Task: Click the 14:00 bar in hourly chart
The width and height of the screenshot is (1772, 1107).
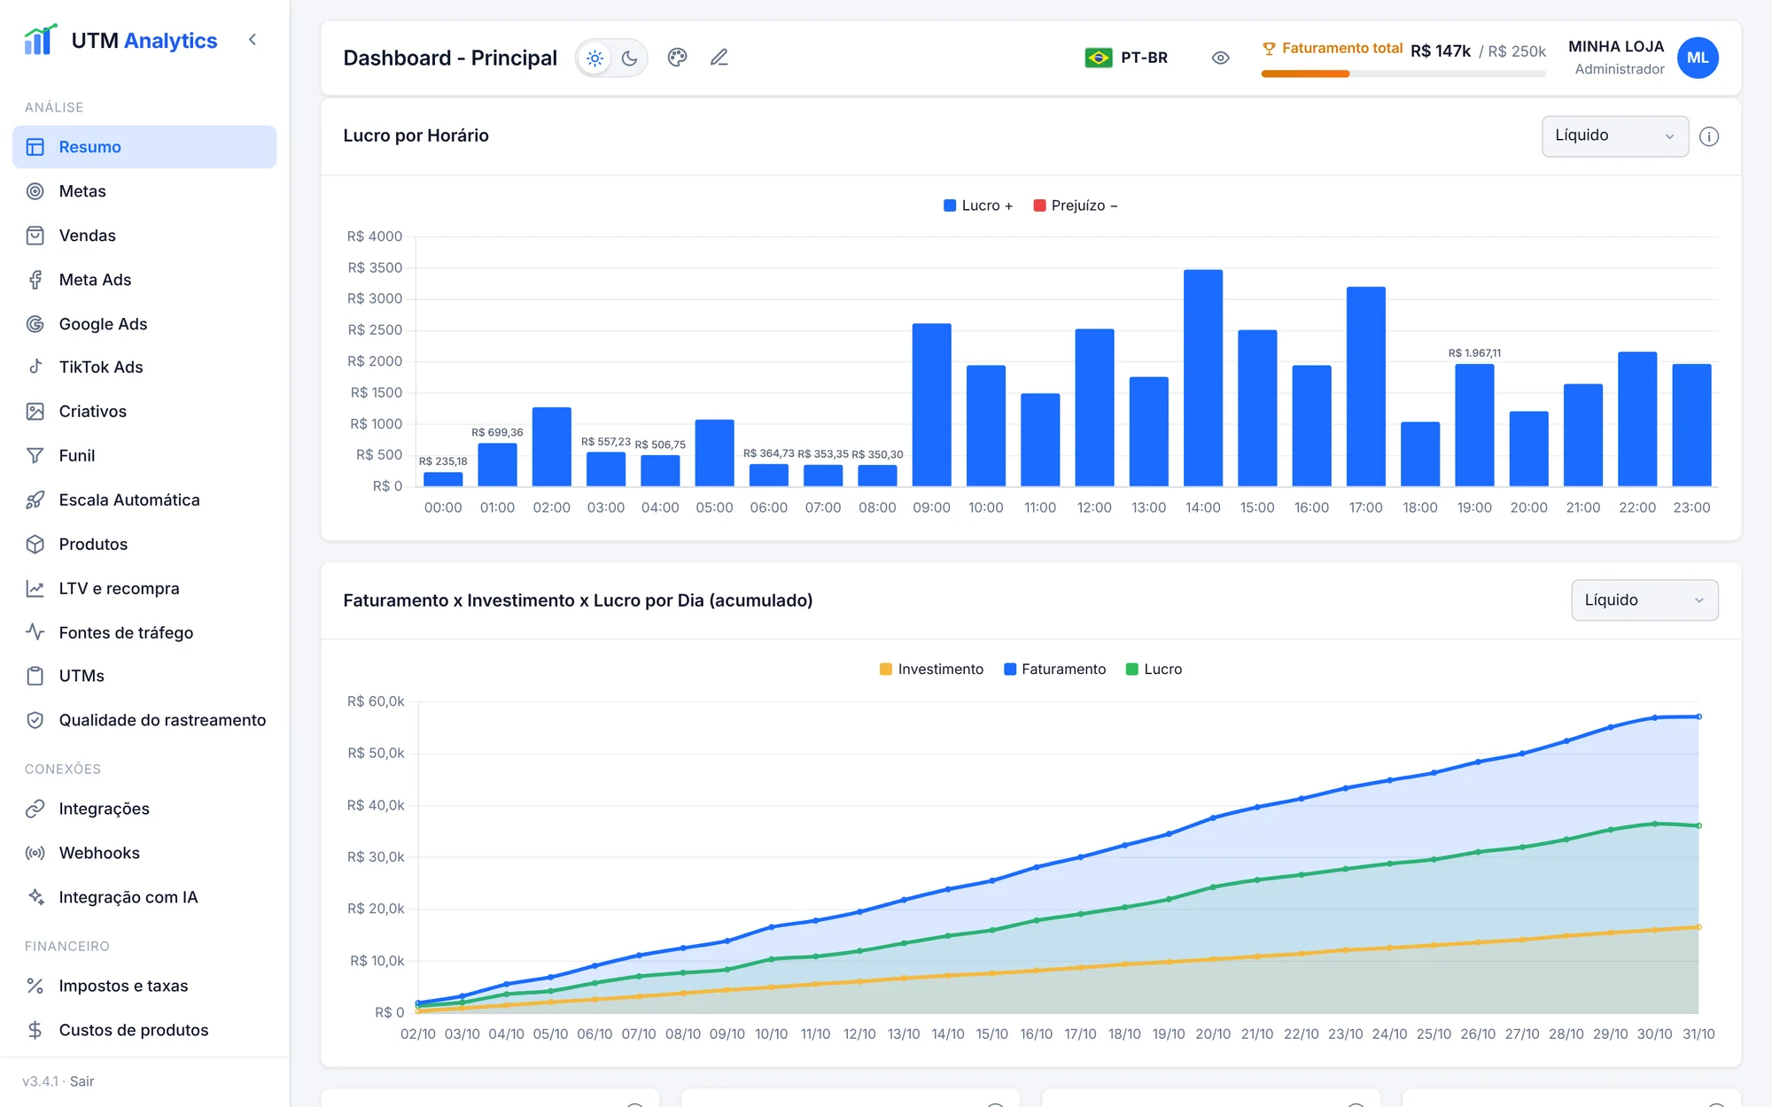Action: [x=1203, y=378]
